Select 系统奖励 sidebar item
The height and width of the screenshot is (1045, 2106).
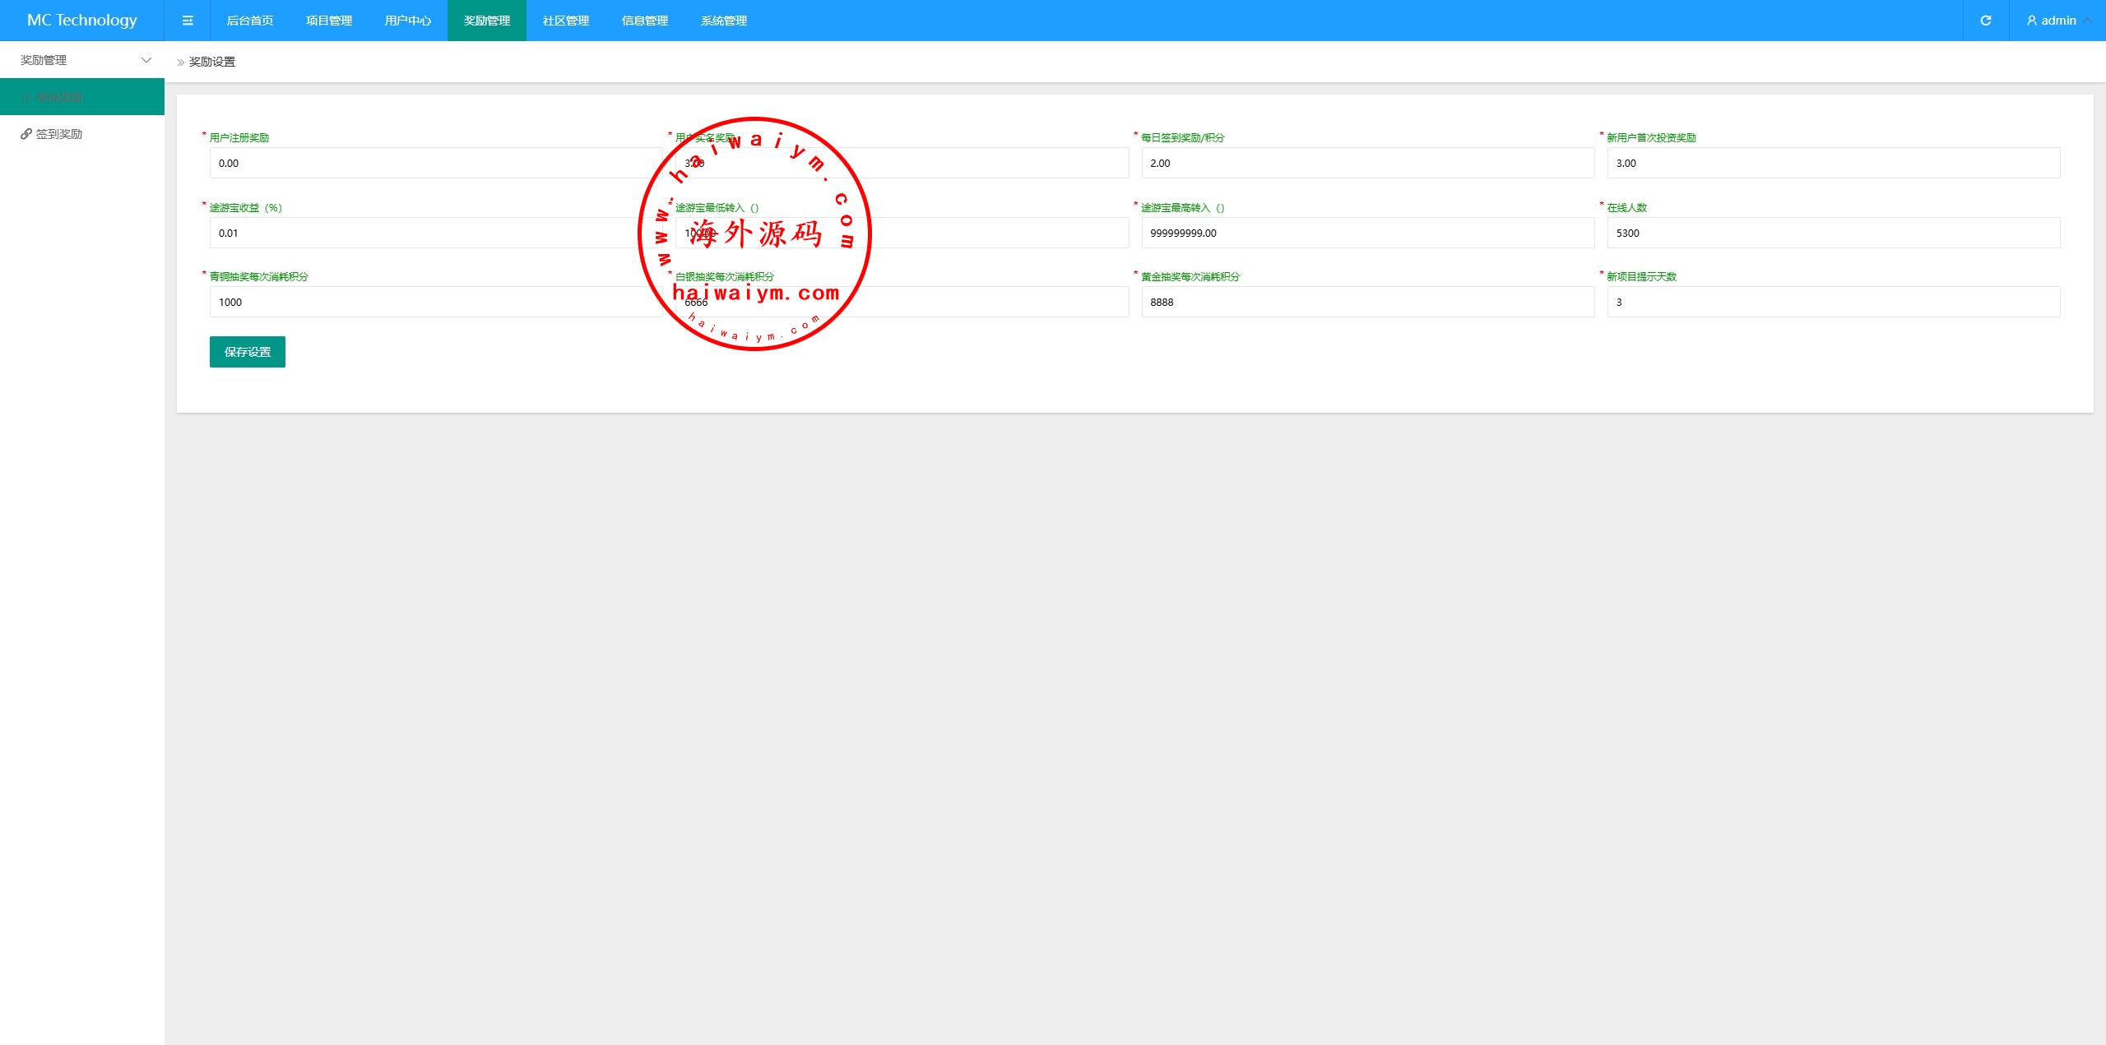(x=59, y=97)
